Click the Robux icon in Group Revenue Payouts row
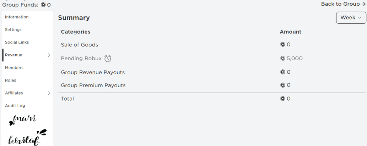 282,72
